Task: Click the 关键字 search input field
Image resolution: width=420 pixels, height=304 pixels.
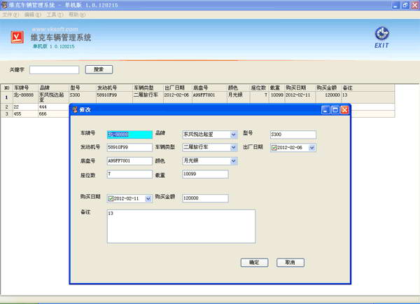Action: [x=55, y=70]
